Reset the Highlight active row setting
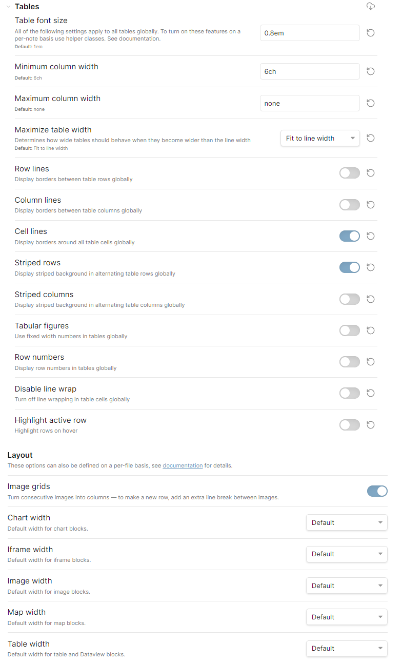The image size is (402, 663). click(371, 425)
